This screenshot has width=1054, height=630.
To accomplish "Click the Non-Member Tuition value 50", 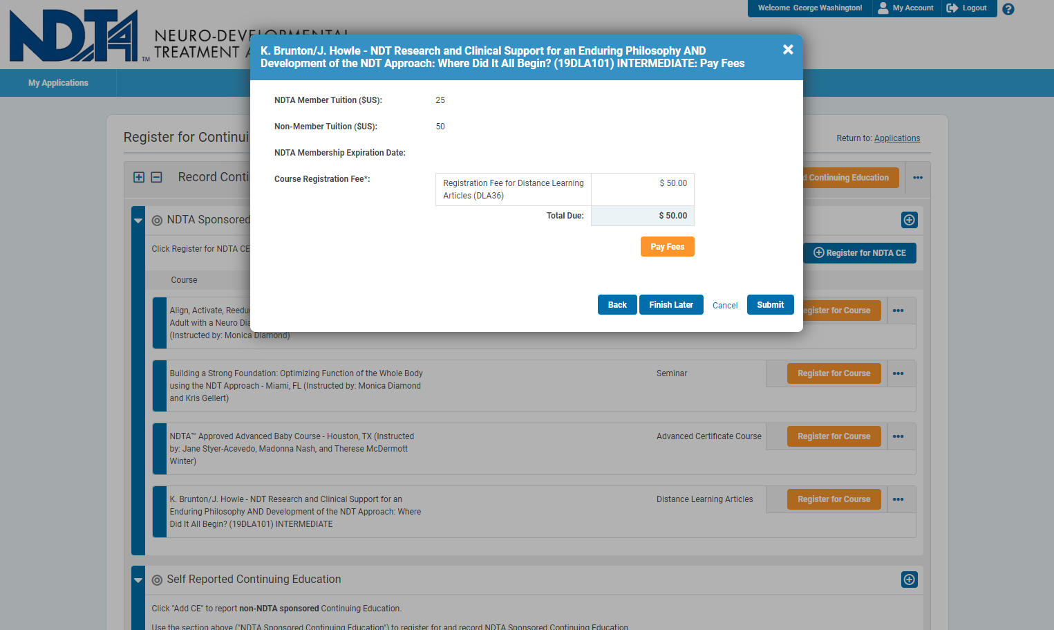I will [x=440, y=127].
